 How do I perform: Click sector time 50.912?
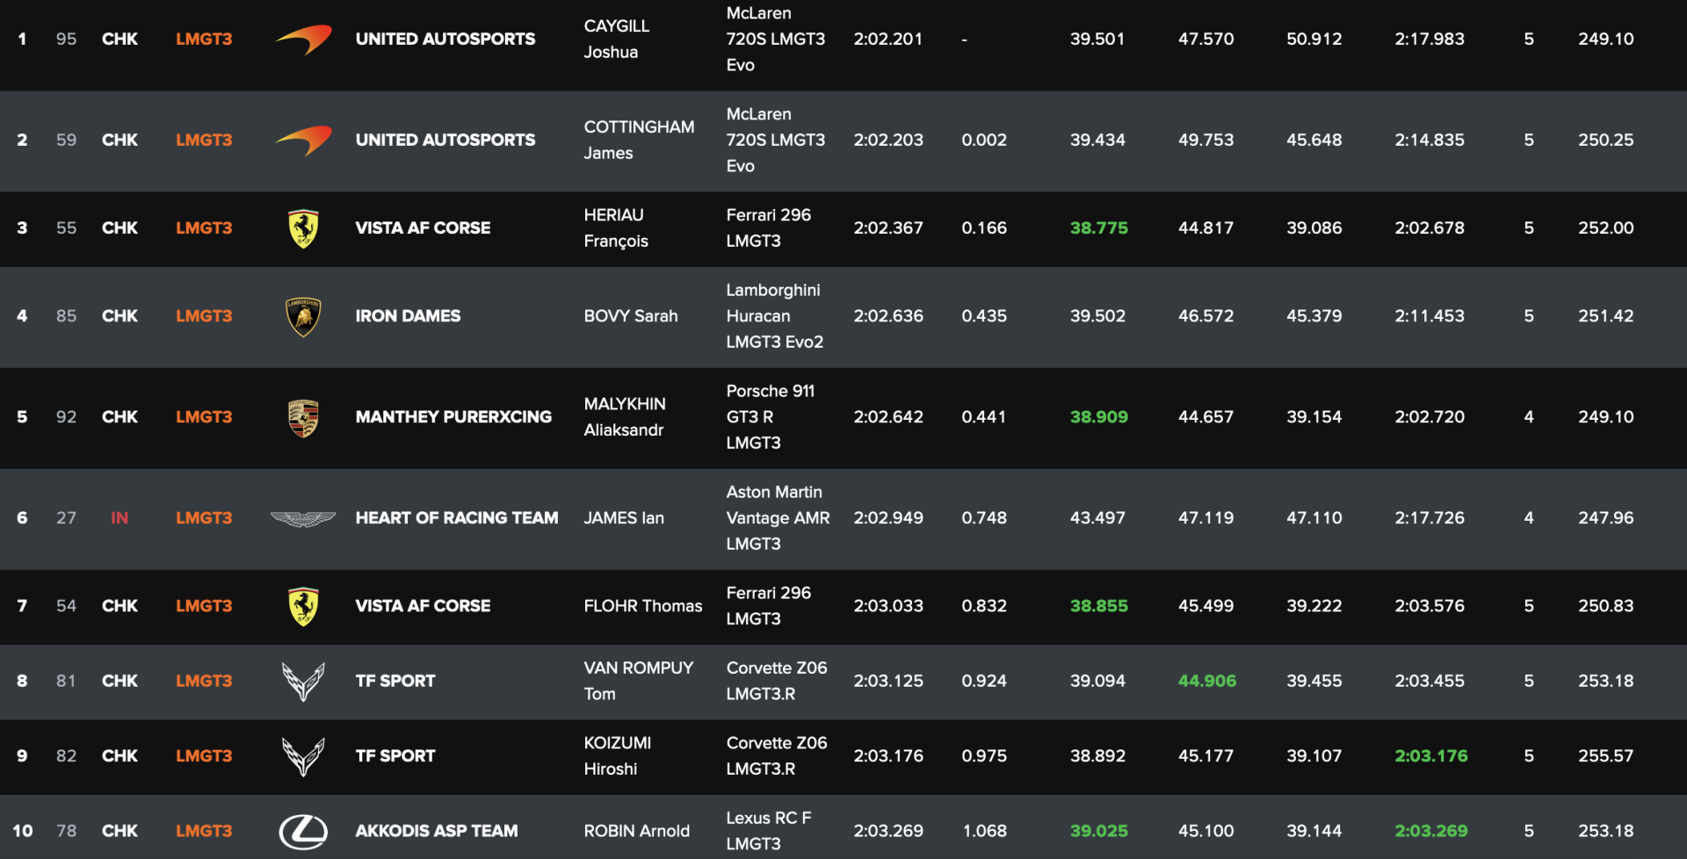coord(1314,40)
